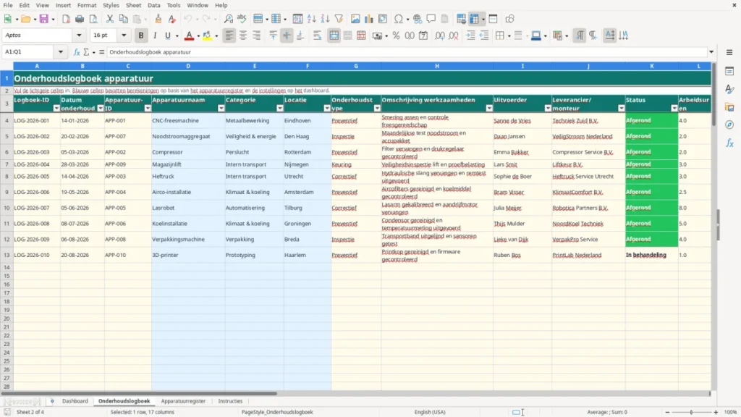The height and width of the screenshot is (417, 741).
Task: Select column H header
Action: [436, 66]
